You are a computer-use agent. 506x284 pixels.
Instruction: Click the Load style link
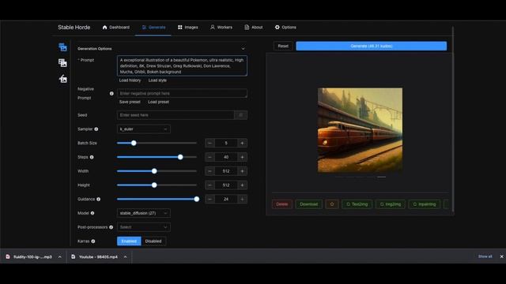tap(157, 80)
